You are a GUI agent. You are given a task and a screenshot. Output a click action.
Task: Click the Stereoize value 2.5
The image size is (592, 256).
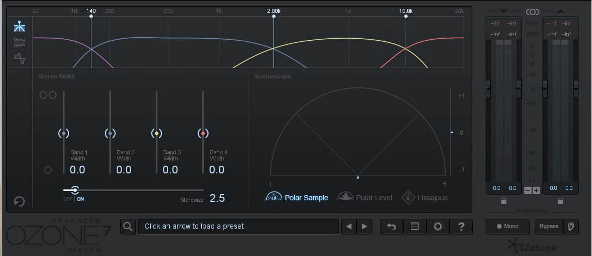(x=217, y=198)
